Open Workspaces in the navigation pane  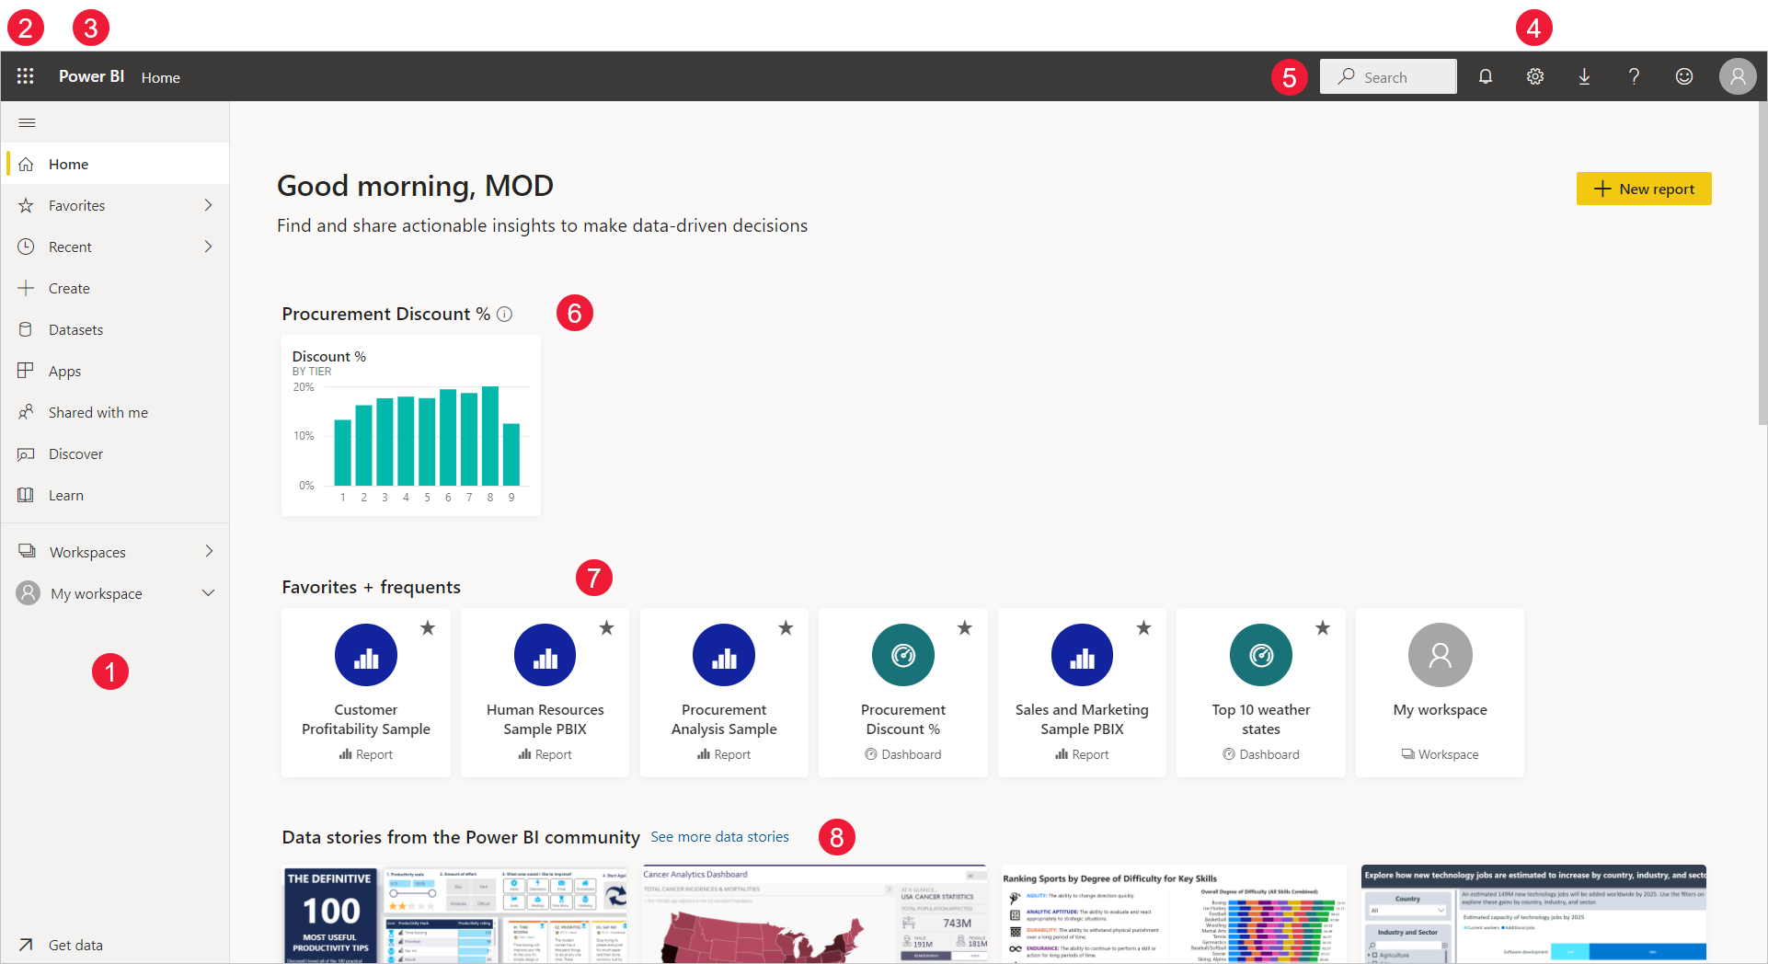click(x=116, y=552)
